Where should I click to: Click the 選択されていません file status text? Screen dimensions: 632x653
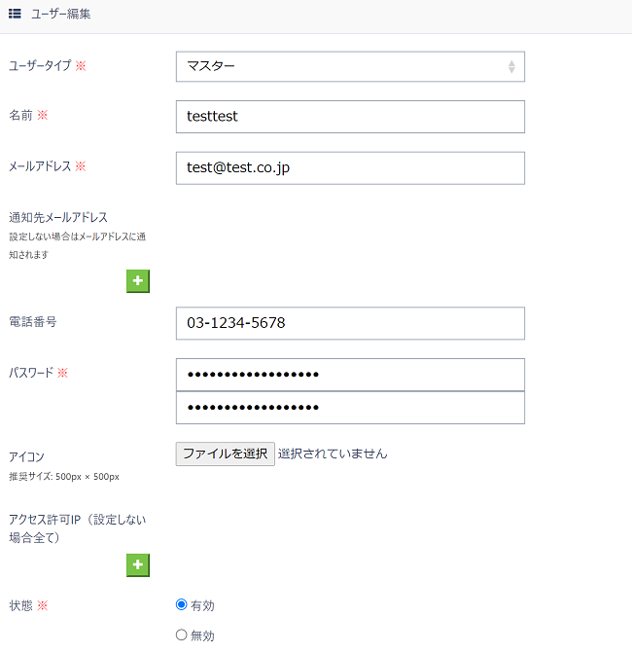(333, 453)
